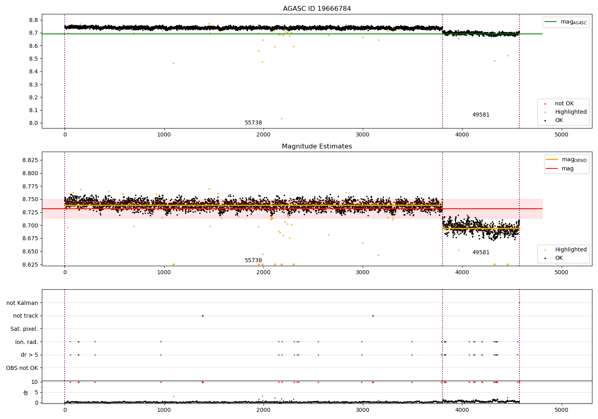The image size is (598, 419).
Task: Click the 1000 x-tick under the top plot
Action: (164, 135)
